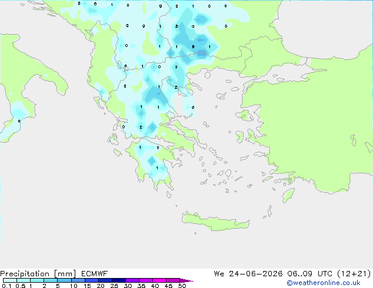Select legend swatch between 45 and 50
Screen dimensions: 373x288
tap(173, 280)
